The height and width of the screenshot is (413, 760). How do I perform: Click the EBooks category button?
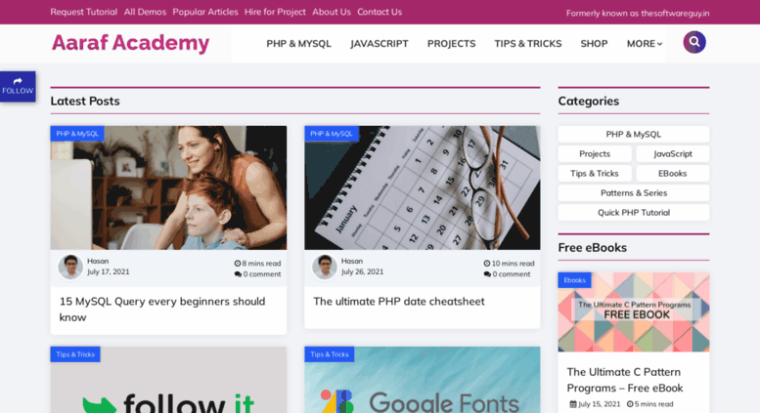[x=672, y=173]
